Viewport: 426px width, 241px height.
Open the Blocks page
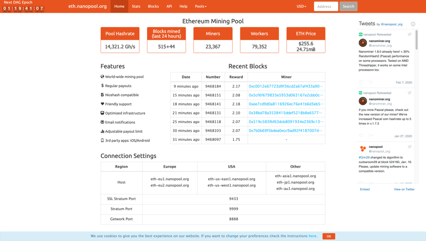pyautogui.click(x=153, y=6)
